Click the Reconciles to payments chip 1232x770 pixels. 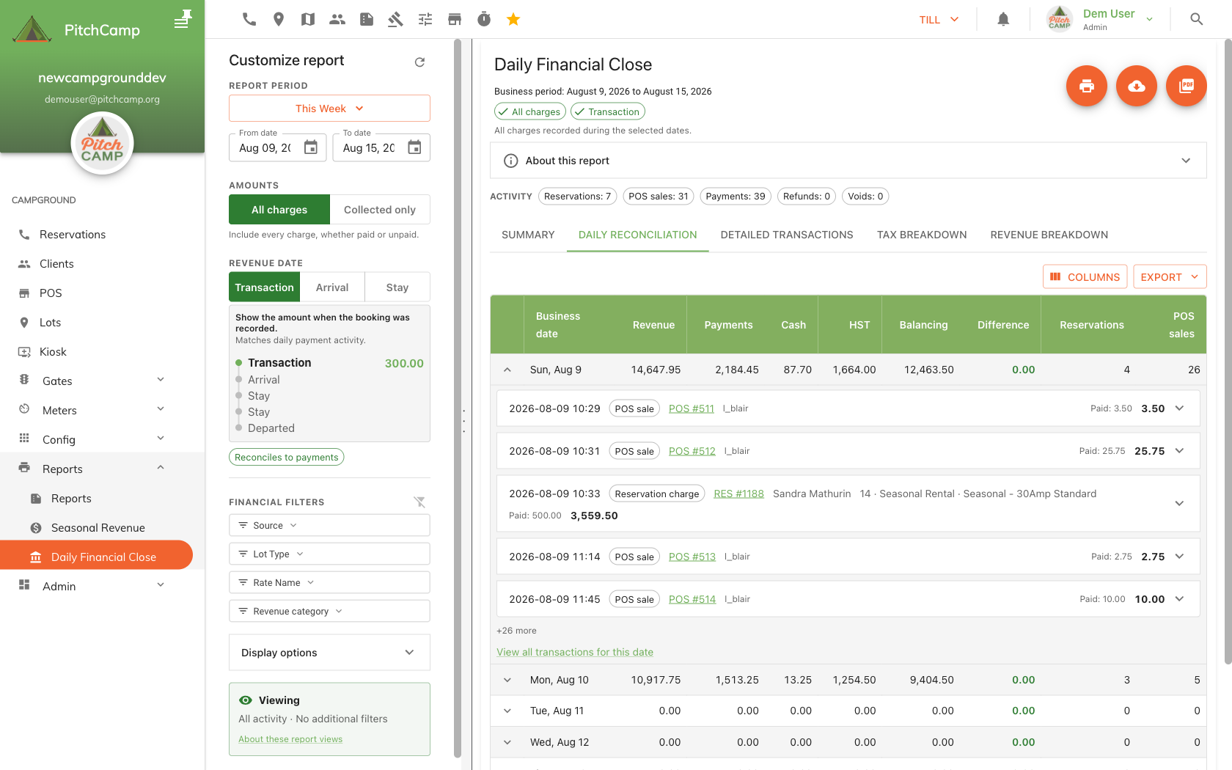286,457
